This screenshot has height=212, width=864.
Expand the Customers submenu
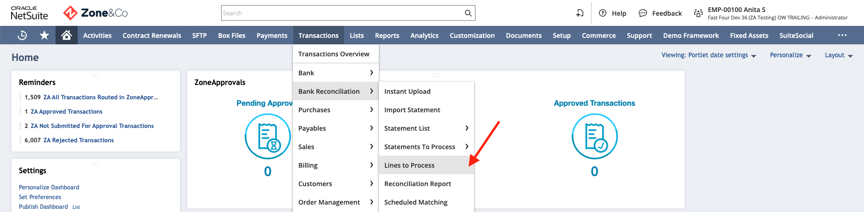[336, 184]
